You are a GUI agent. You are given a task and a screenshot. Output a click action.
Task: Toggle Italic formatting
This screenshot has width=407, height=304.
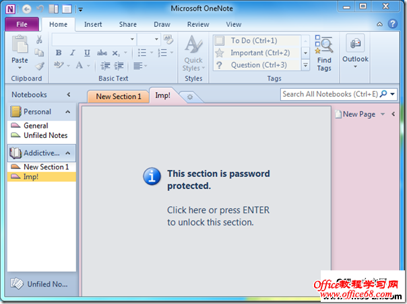click(x=73, y=53)
